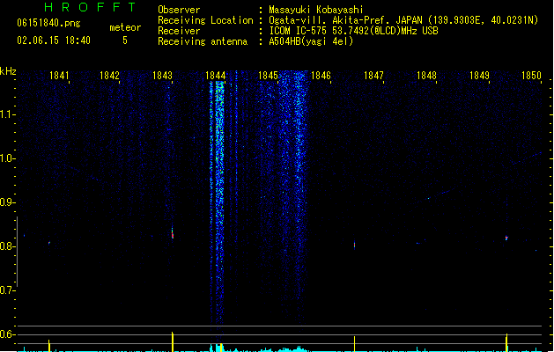The height and width of the screenshot is (352, 554).
Task: Select the filename 06151840.png
Action: point(48,23)
